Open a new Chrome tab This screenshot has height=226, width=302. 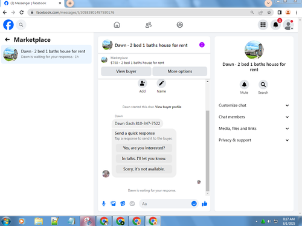[70, 3]
